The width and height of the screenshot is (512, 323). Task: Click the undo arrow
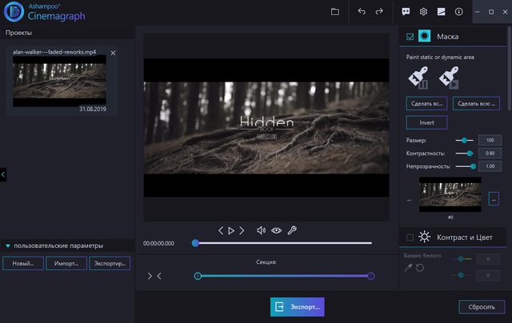[x=362, y=12]
